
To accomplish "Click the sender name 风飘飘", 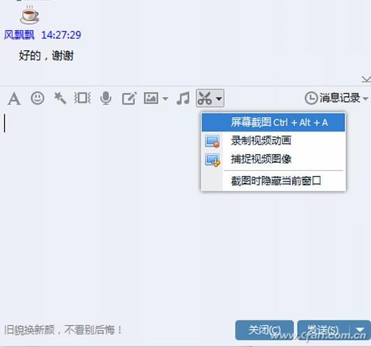I will 19,35.
